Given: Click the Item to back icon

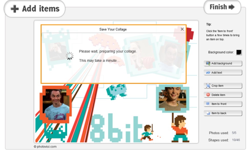Looking at the screenshot, I should [x=208, y=113].
